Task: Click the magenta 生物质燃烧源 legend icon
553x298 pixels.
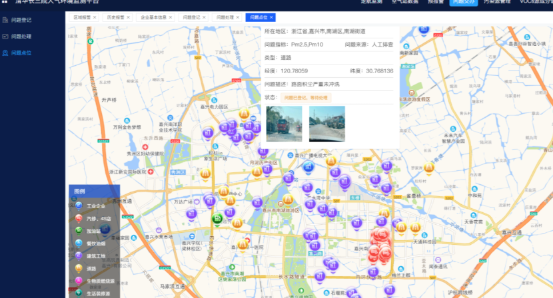Action: [x=79, y=281]
